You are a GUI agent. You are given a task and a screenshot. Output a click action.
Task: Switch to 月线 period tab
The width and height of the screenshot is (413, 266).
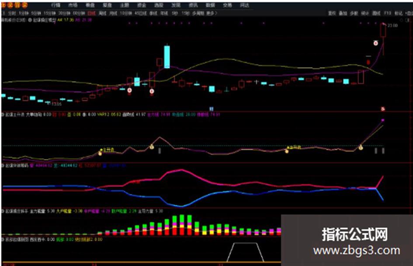(113, 13)
